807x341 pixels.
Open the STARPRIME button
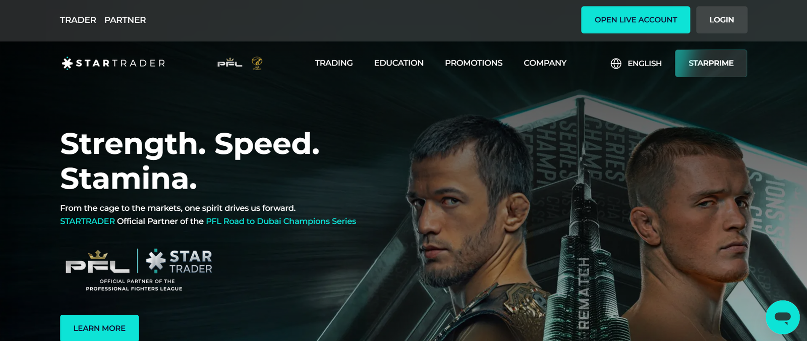pyautogui.click(x=711, y=63)
